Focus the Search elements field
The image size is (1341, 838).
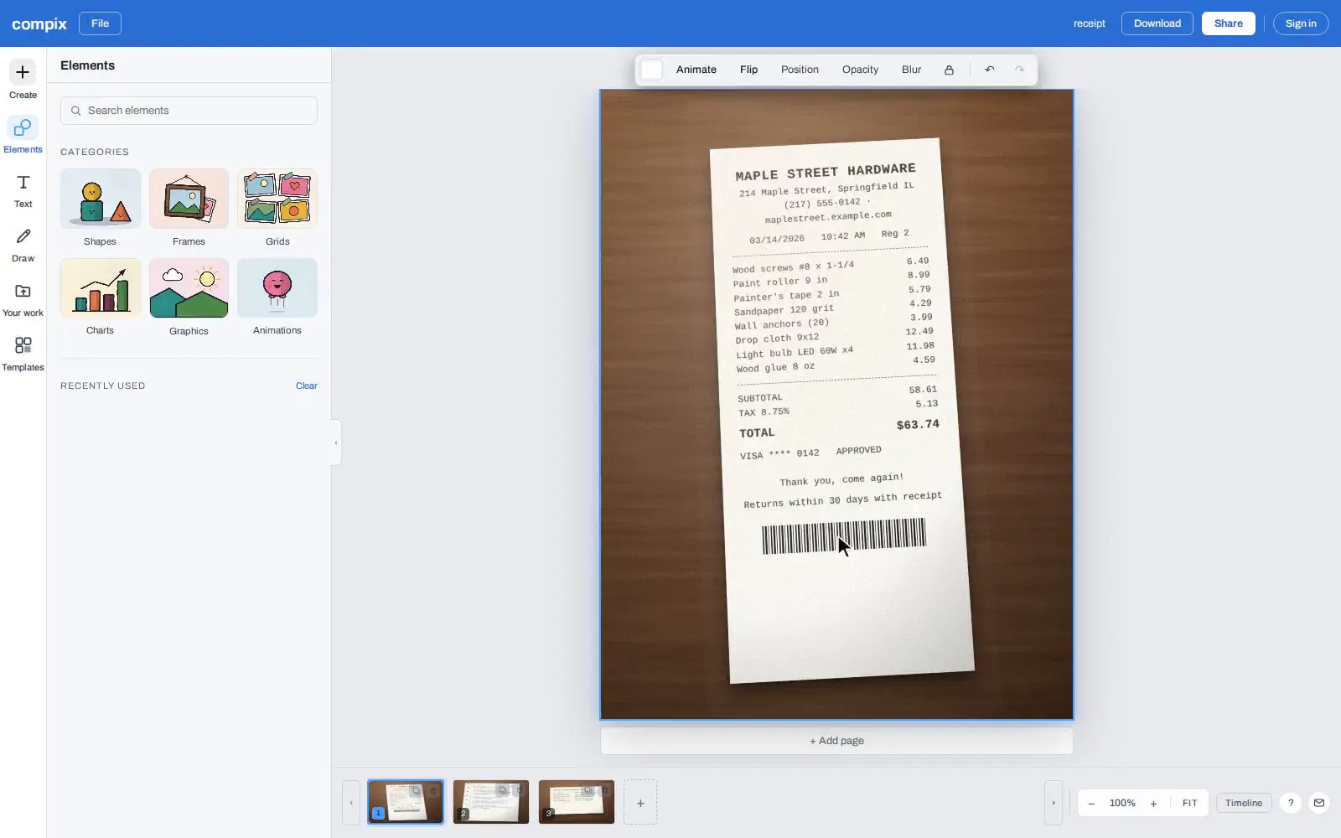pyautogui.click(x=189, y=111)
